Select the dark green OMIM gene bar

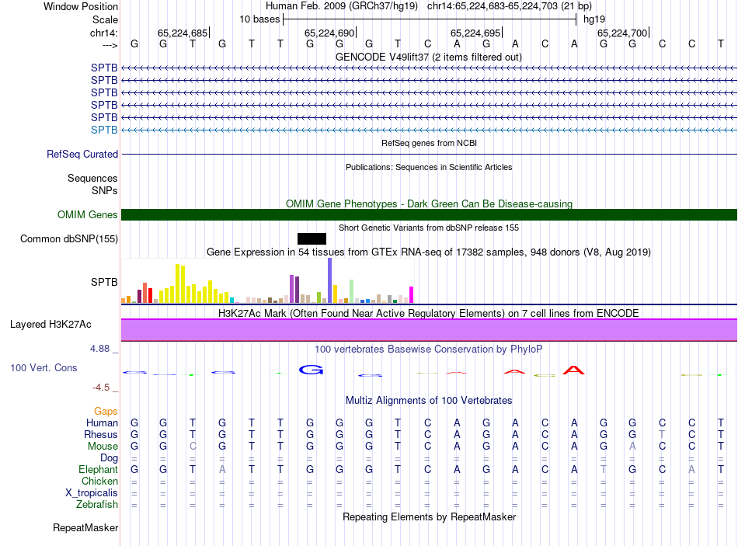coord(429,214)
